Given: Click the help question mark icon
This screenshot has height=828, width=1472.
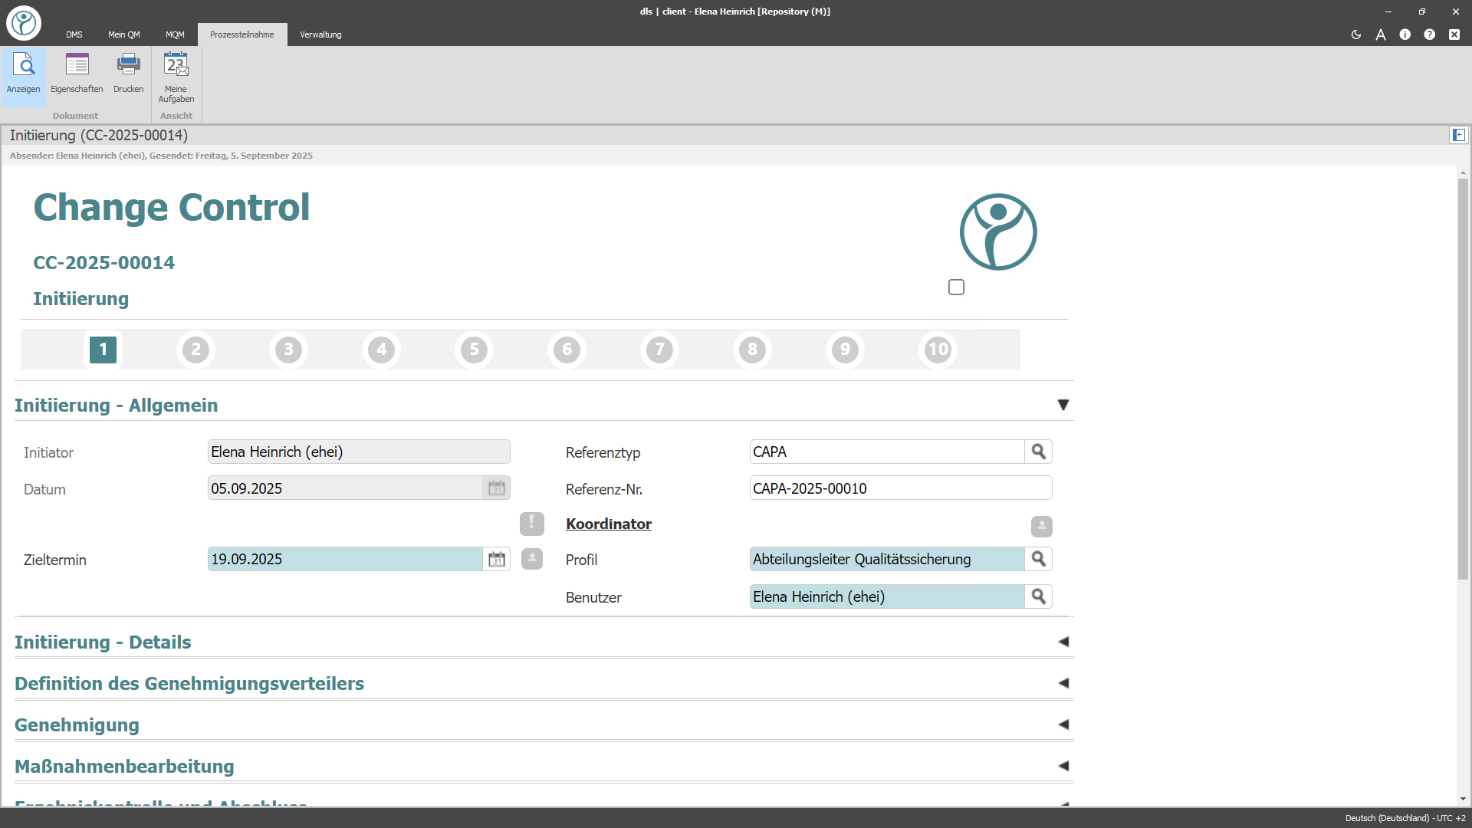Looking at the screenshot, I should click(1429, 34).
